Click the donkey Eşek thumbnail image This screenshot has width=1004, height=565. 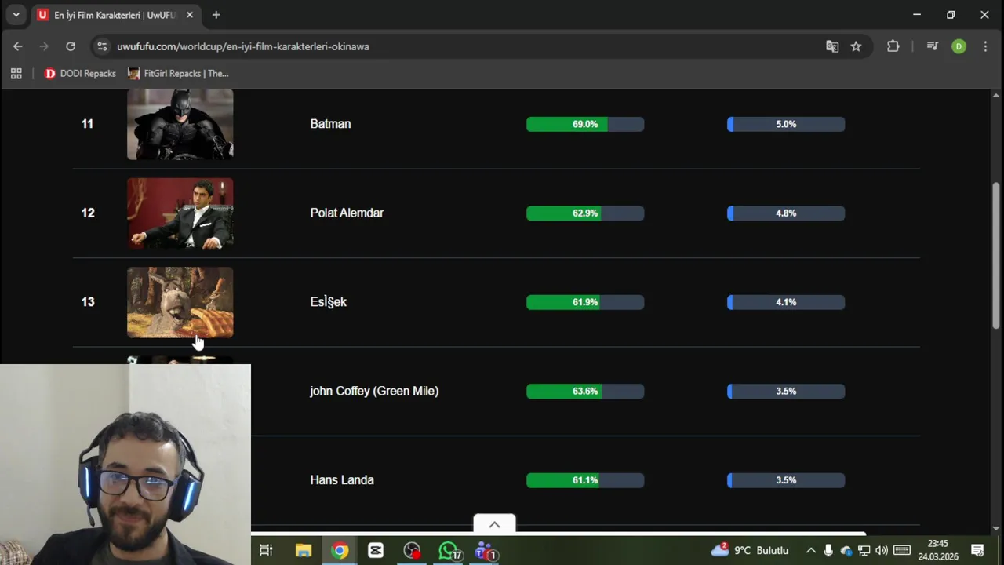click(180, 302)
